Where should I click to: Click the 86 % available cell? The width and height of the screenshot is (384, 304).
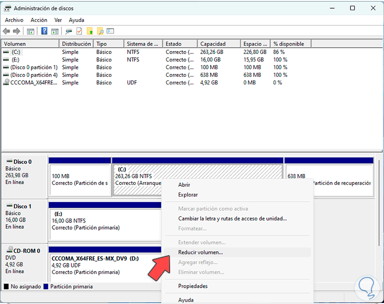279,52
